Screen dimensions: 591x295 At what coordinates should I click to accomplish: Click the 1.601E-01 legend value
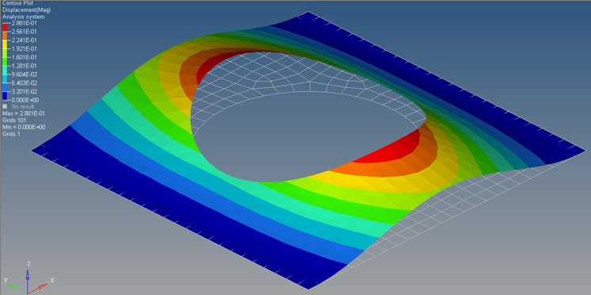(x=24, y=57)
